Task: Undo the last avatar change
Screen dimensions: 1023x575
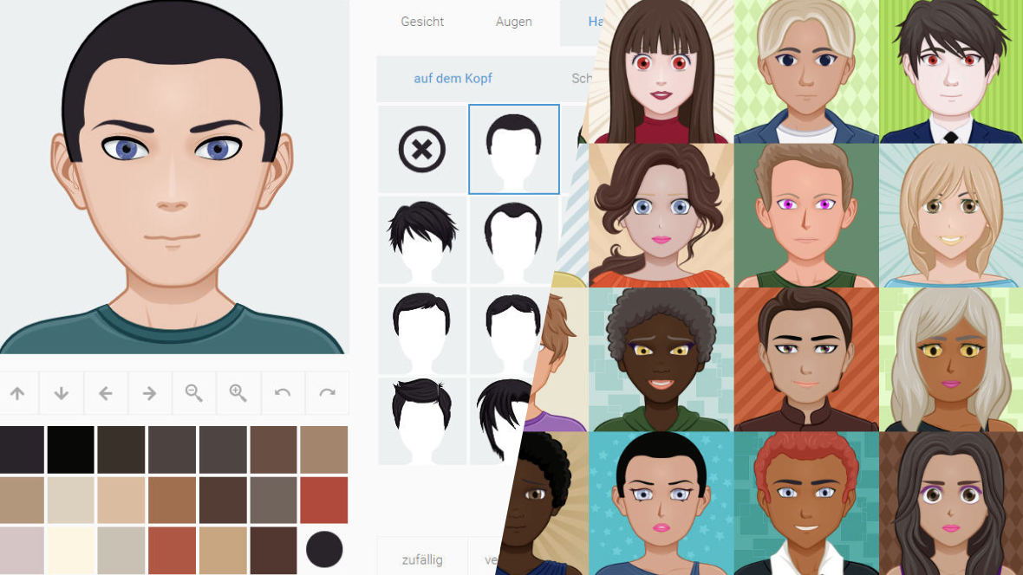Action: click(x=283, y=392)
